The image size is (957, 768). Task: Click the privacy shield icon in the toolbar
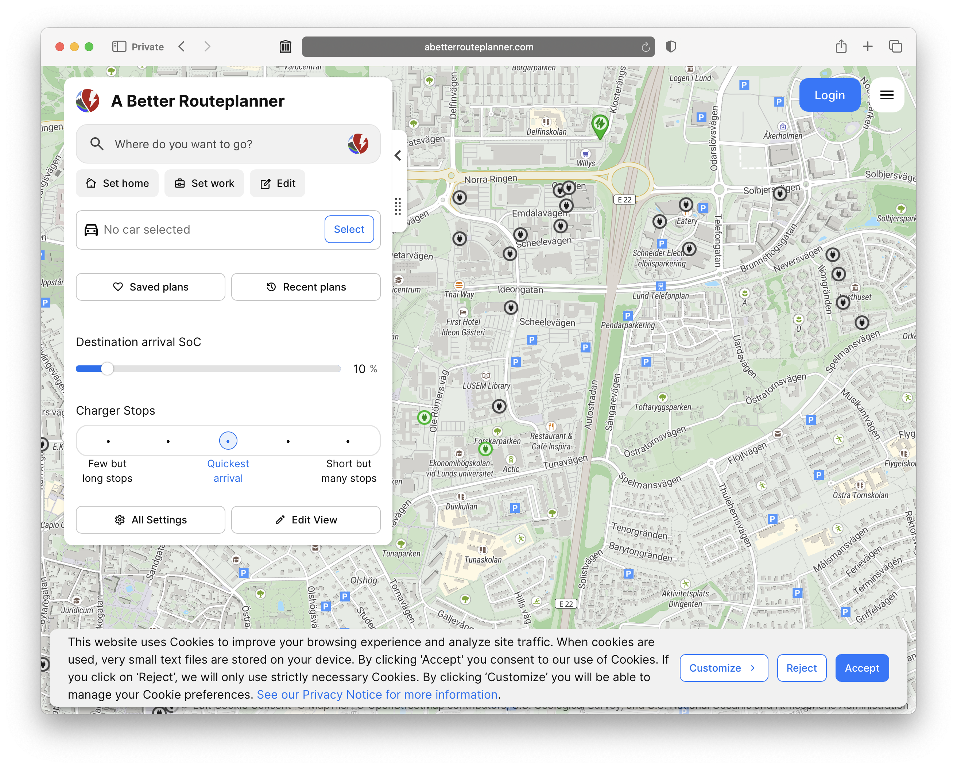click(671, 47)
